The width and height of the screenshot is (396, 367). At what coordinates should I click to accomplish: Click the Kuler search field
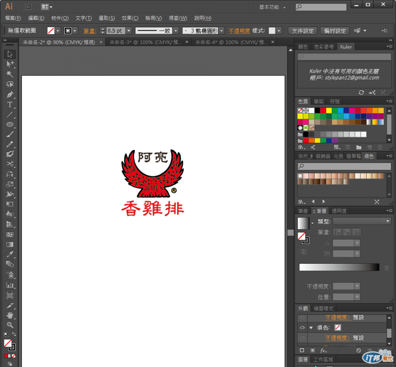click(x=344, y=56)
